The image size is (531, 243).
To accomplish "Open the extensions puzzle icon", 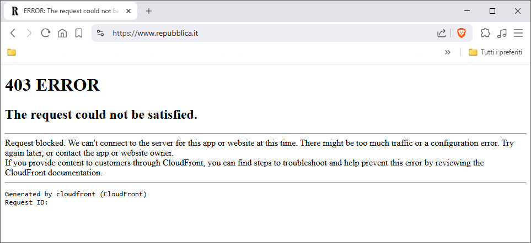I will (485, 33).
